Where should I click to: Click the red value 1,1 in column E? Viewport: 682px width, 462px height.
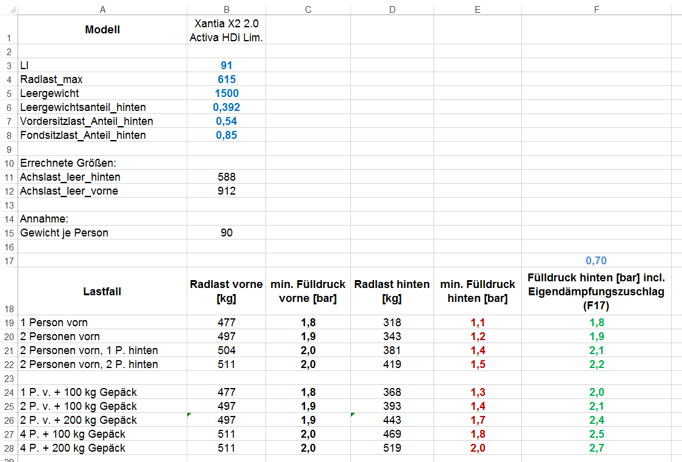click(477, 323)
